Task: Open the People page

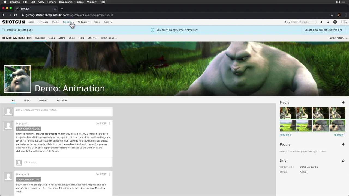Action: click(x=97, y=22)
